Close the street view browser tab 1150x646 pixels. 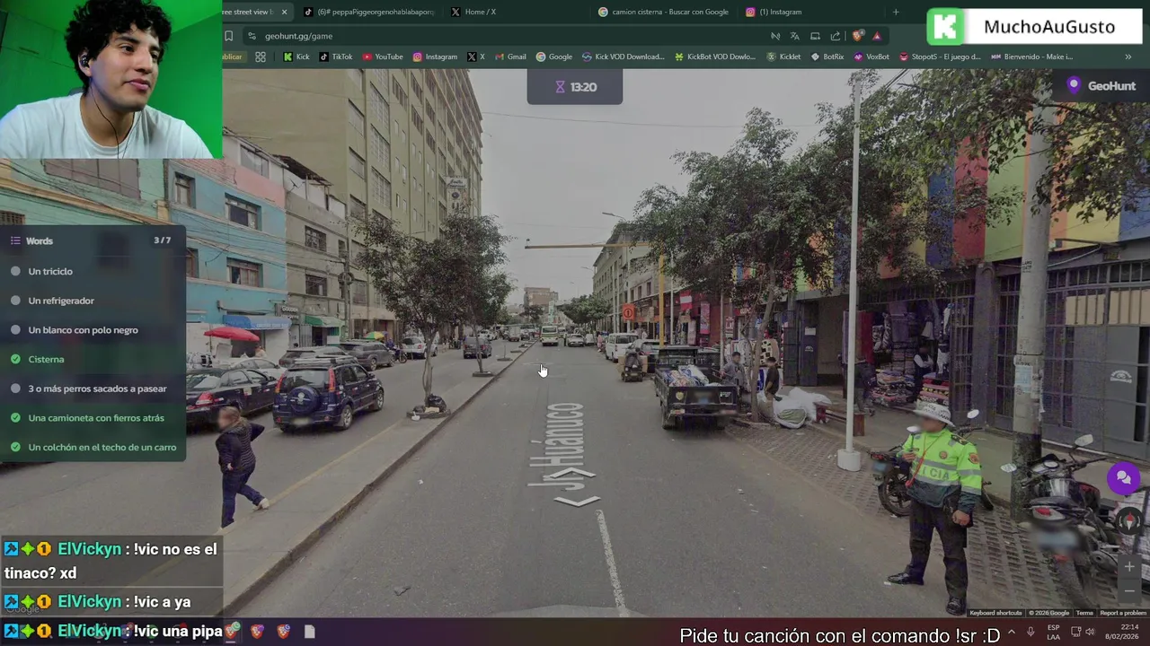[284, 12]
